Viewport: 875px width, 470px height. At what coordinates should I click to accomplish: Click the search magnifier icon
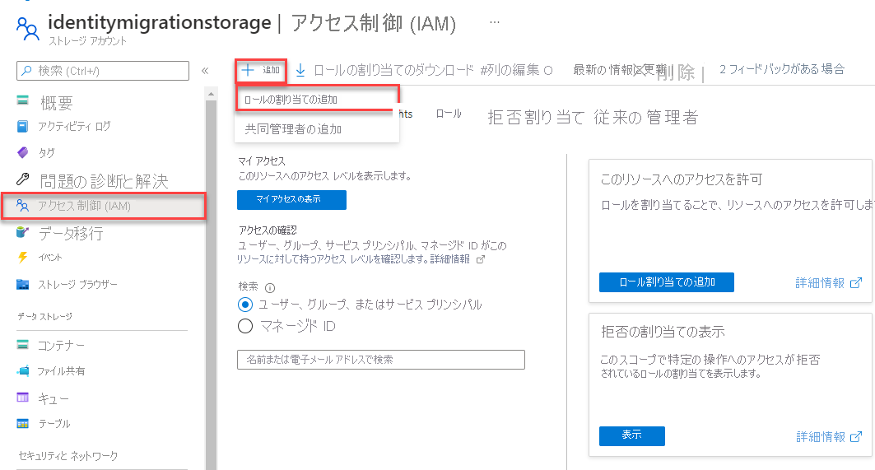[x=27, y=71]
